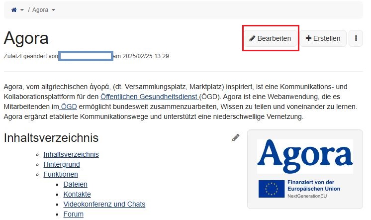Jump to Inhaltsverzeichnis in the contents list
Image resolution: width=371 pixels, height=220 pixels.
71,154
